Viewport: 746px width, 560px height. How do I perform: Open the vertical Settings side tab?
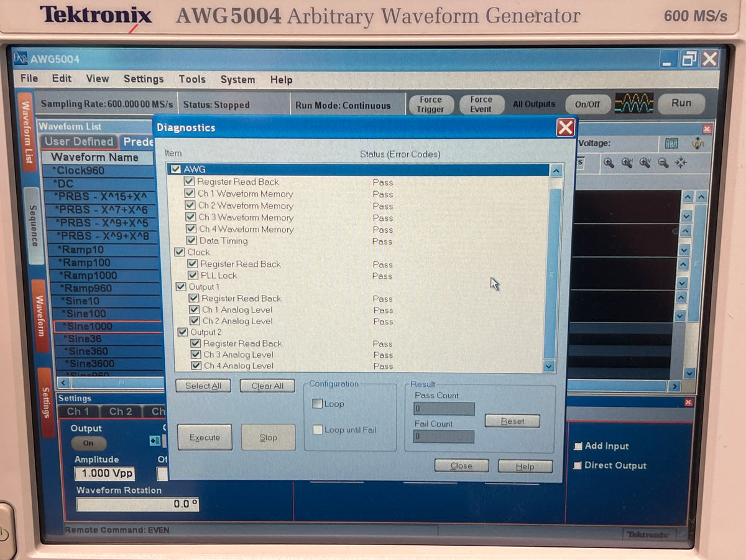pyautogui.click(x=45, y=403)
